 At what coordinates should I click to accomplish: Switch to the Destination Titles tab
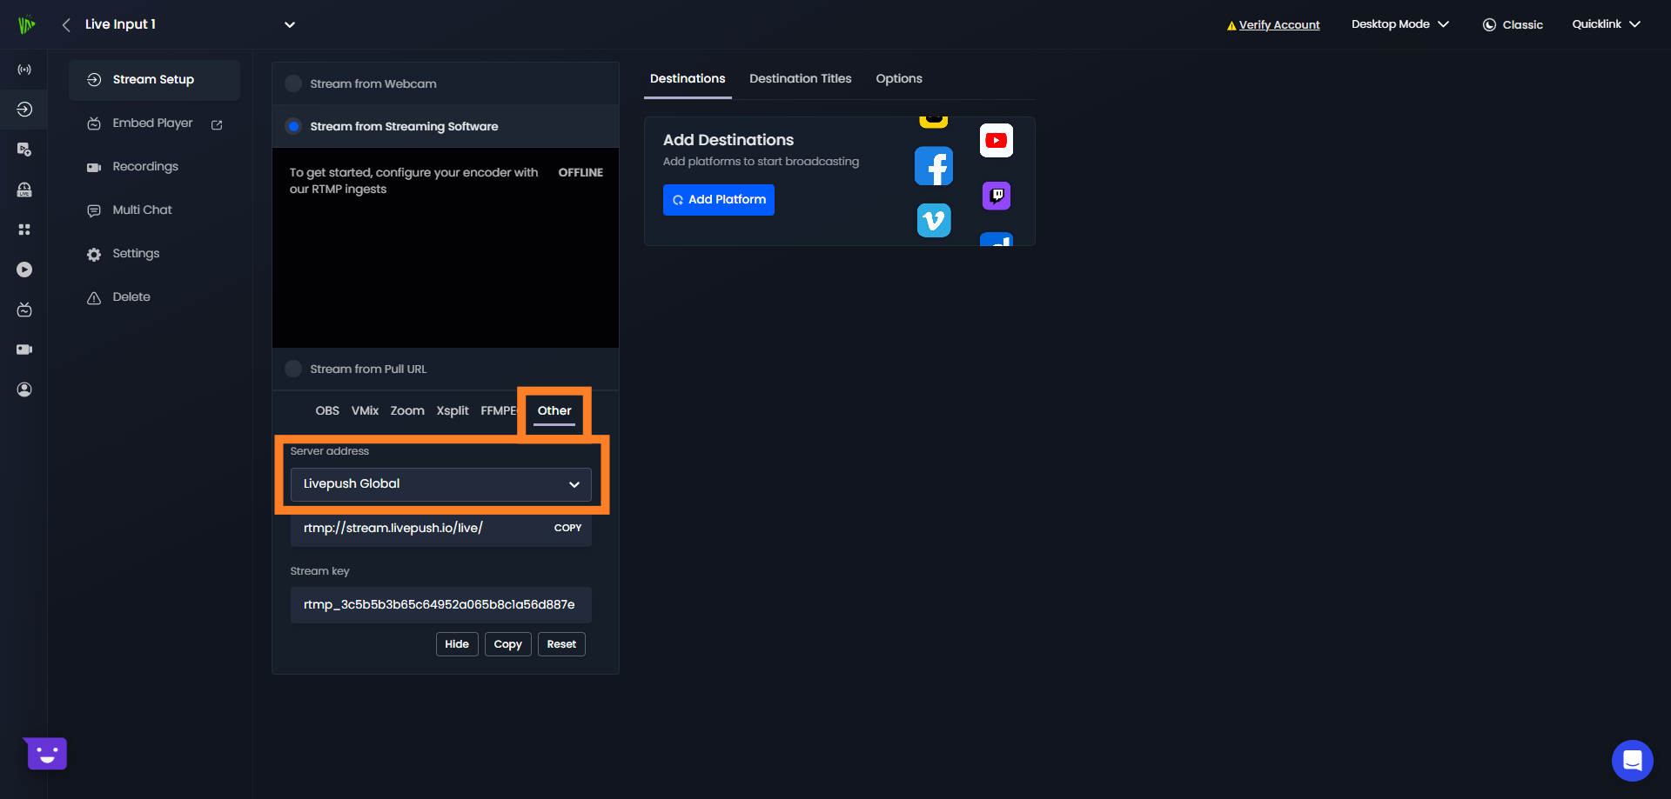point(800,78)
